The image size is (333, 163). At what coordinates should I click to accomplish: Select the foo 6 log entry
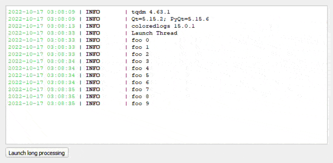(140, 82)
